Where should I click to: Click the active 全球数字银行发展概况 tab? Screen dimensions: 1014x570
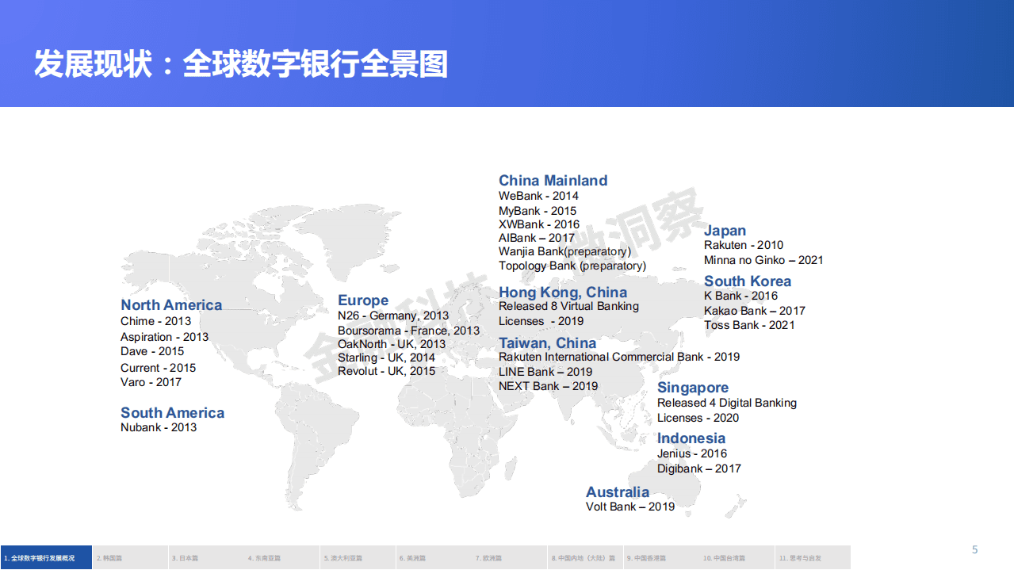pyautogui.click(x=45, y=557)
